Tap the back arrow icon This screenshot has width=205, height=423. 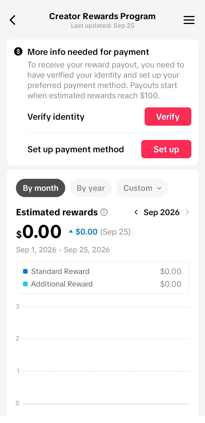13,20
